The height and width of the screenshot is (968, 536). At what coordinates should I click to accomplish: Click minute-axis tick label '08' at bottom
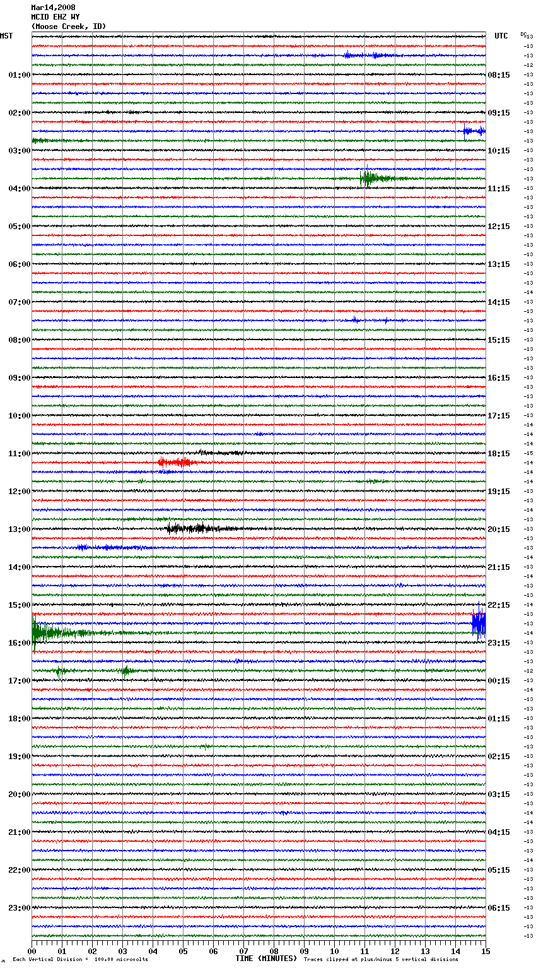274,951
